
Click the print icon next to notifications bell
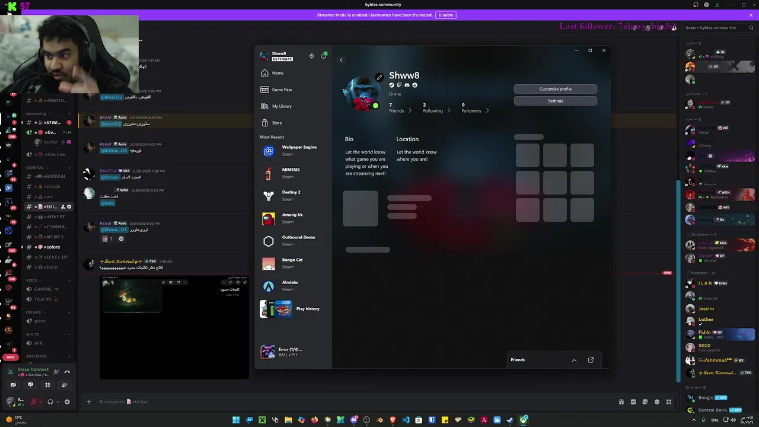[311, 56]
